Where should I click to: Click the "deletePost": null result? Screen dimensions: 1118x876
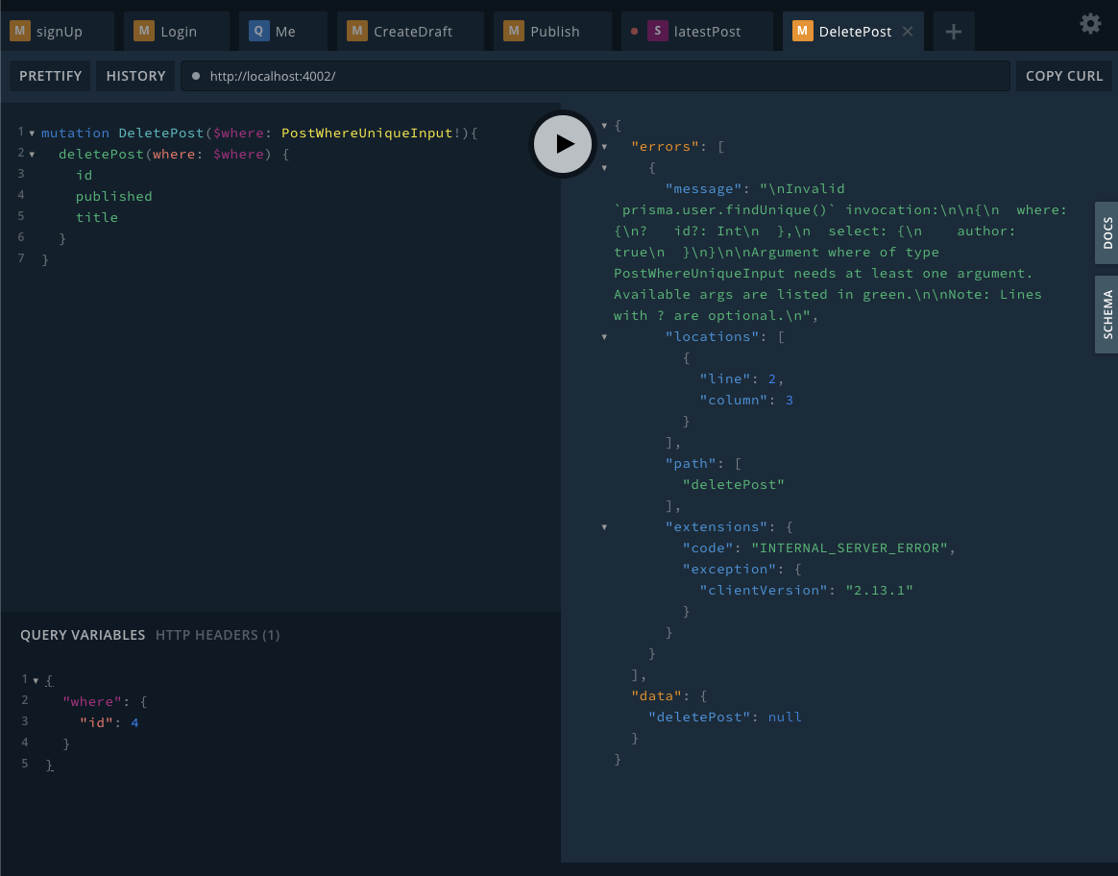click(725, 718)
